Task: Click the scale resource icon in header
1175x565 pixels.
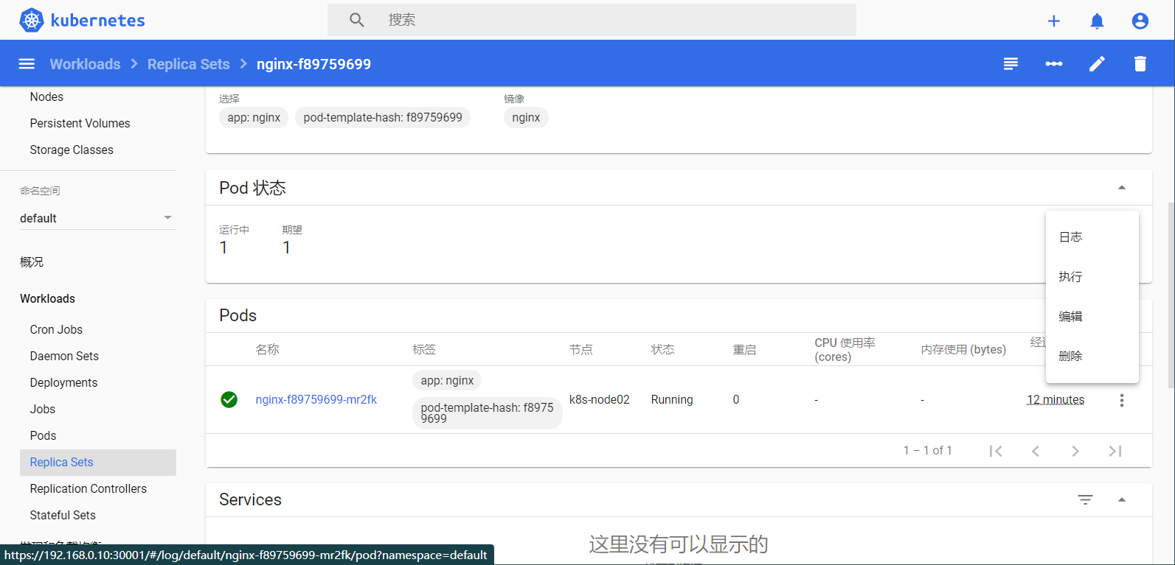Action: tap(1054, 64)
